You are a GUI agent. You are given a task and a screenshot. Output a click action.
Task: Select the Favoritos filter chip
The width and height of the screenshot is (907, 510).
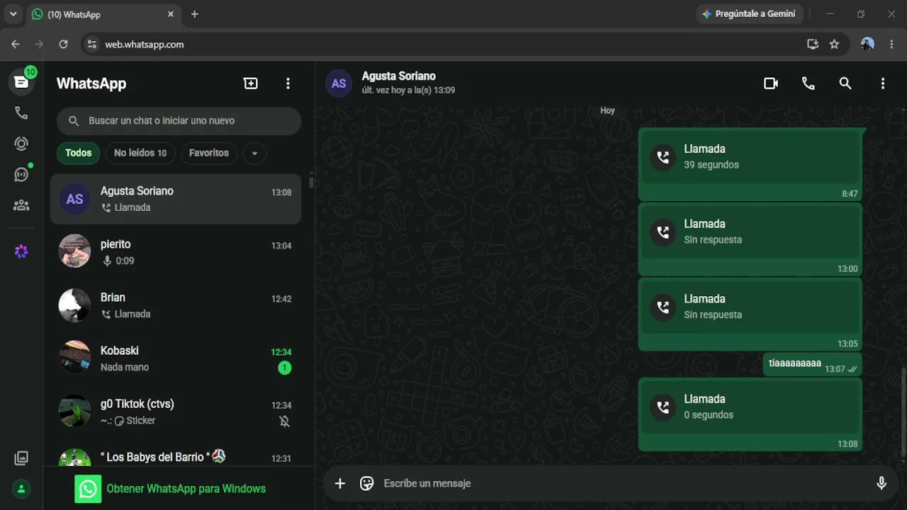pyautogui.click(x=209, y=153)
